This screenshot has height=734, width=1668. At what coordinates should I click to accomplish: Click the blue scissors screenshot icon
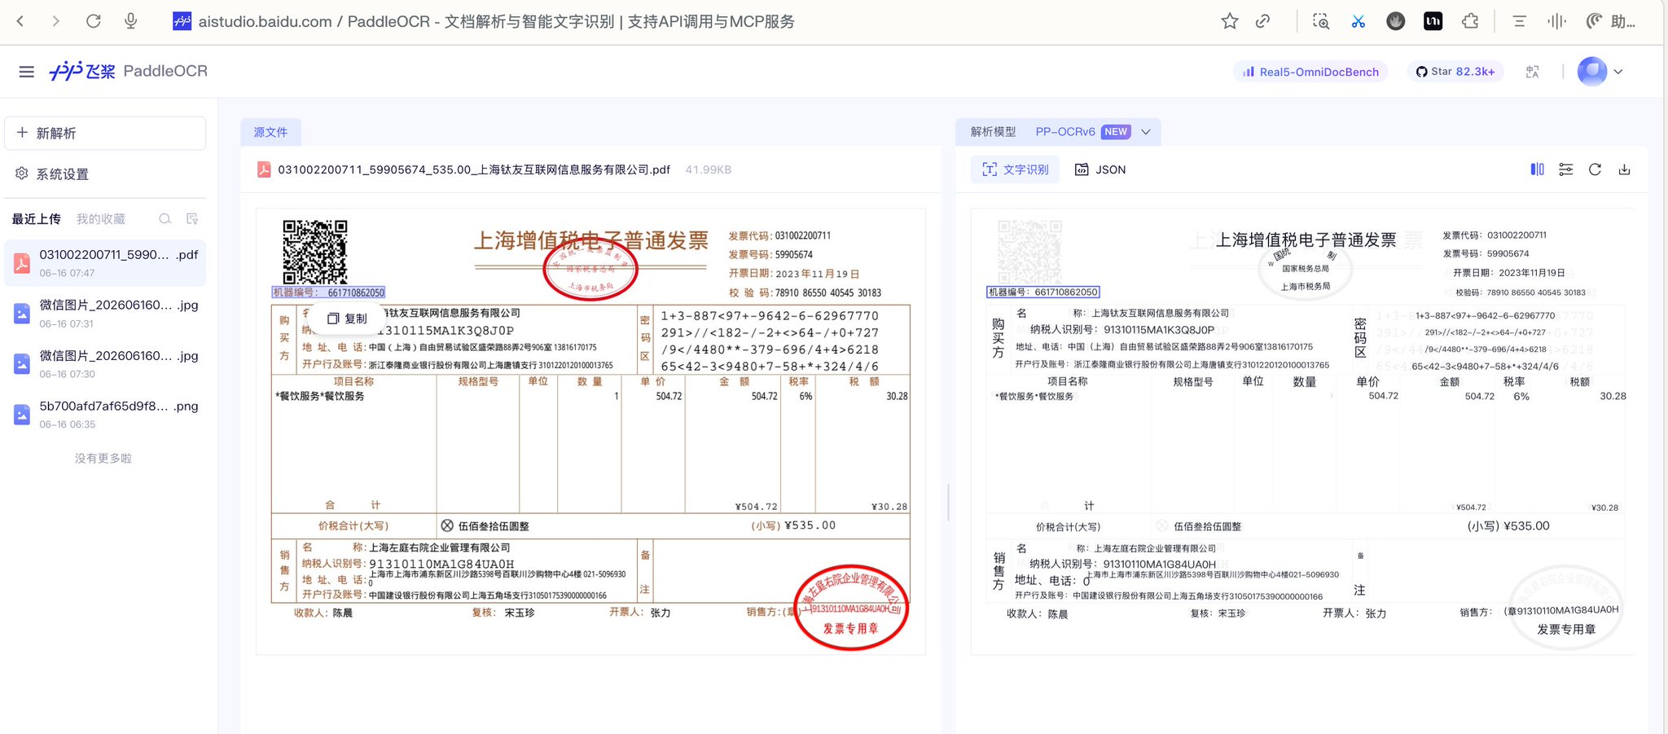[1358, 21]
